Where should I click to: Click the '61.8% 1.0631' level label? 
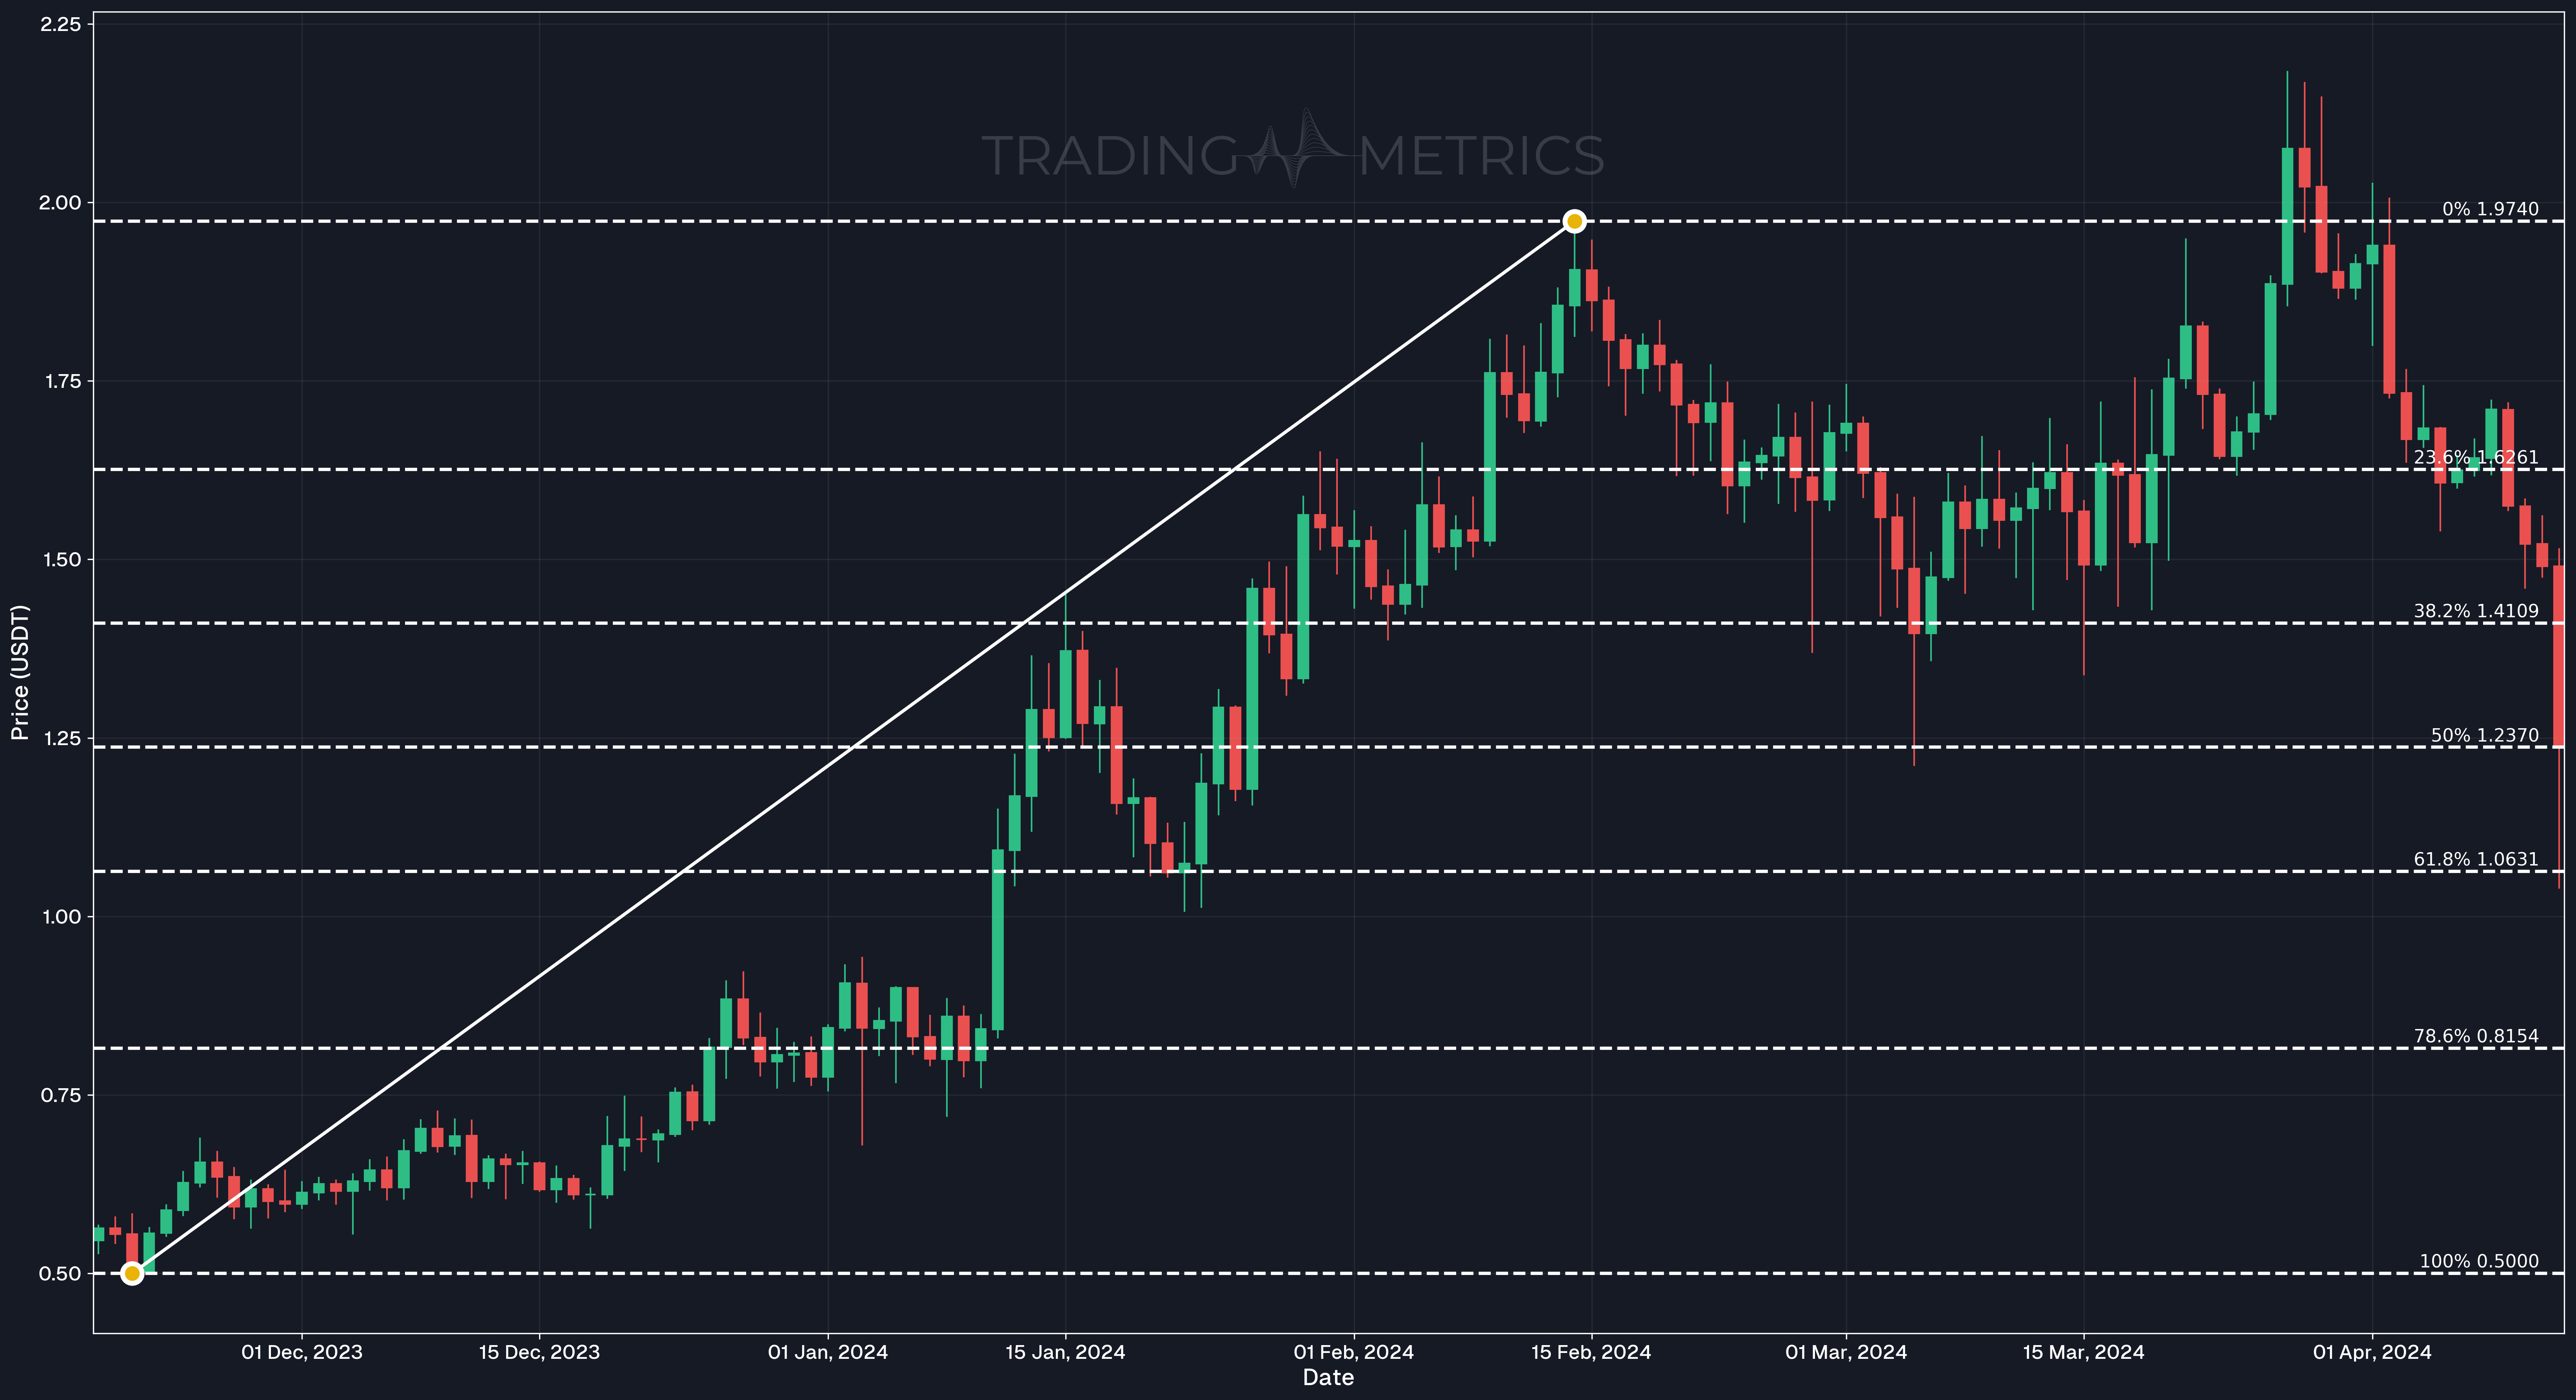pyautogui.click(x=2476, y=859)
